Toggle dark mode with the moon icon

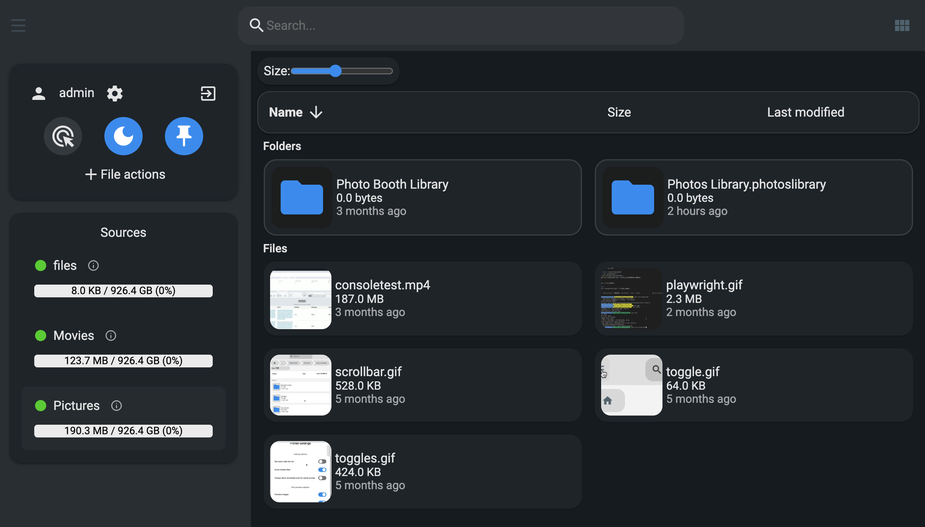click(x=123, y=136)
